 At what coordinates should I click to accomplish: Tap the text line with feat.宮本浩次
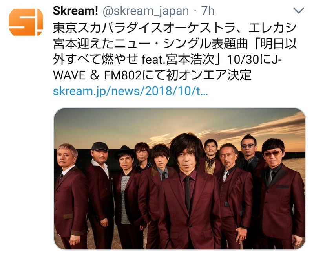coord(167,60)
